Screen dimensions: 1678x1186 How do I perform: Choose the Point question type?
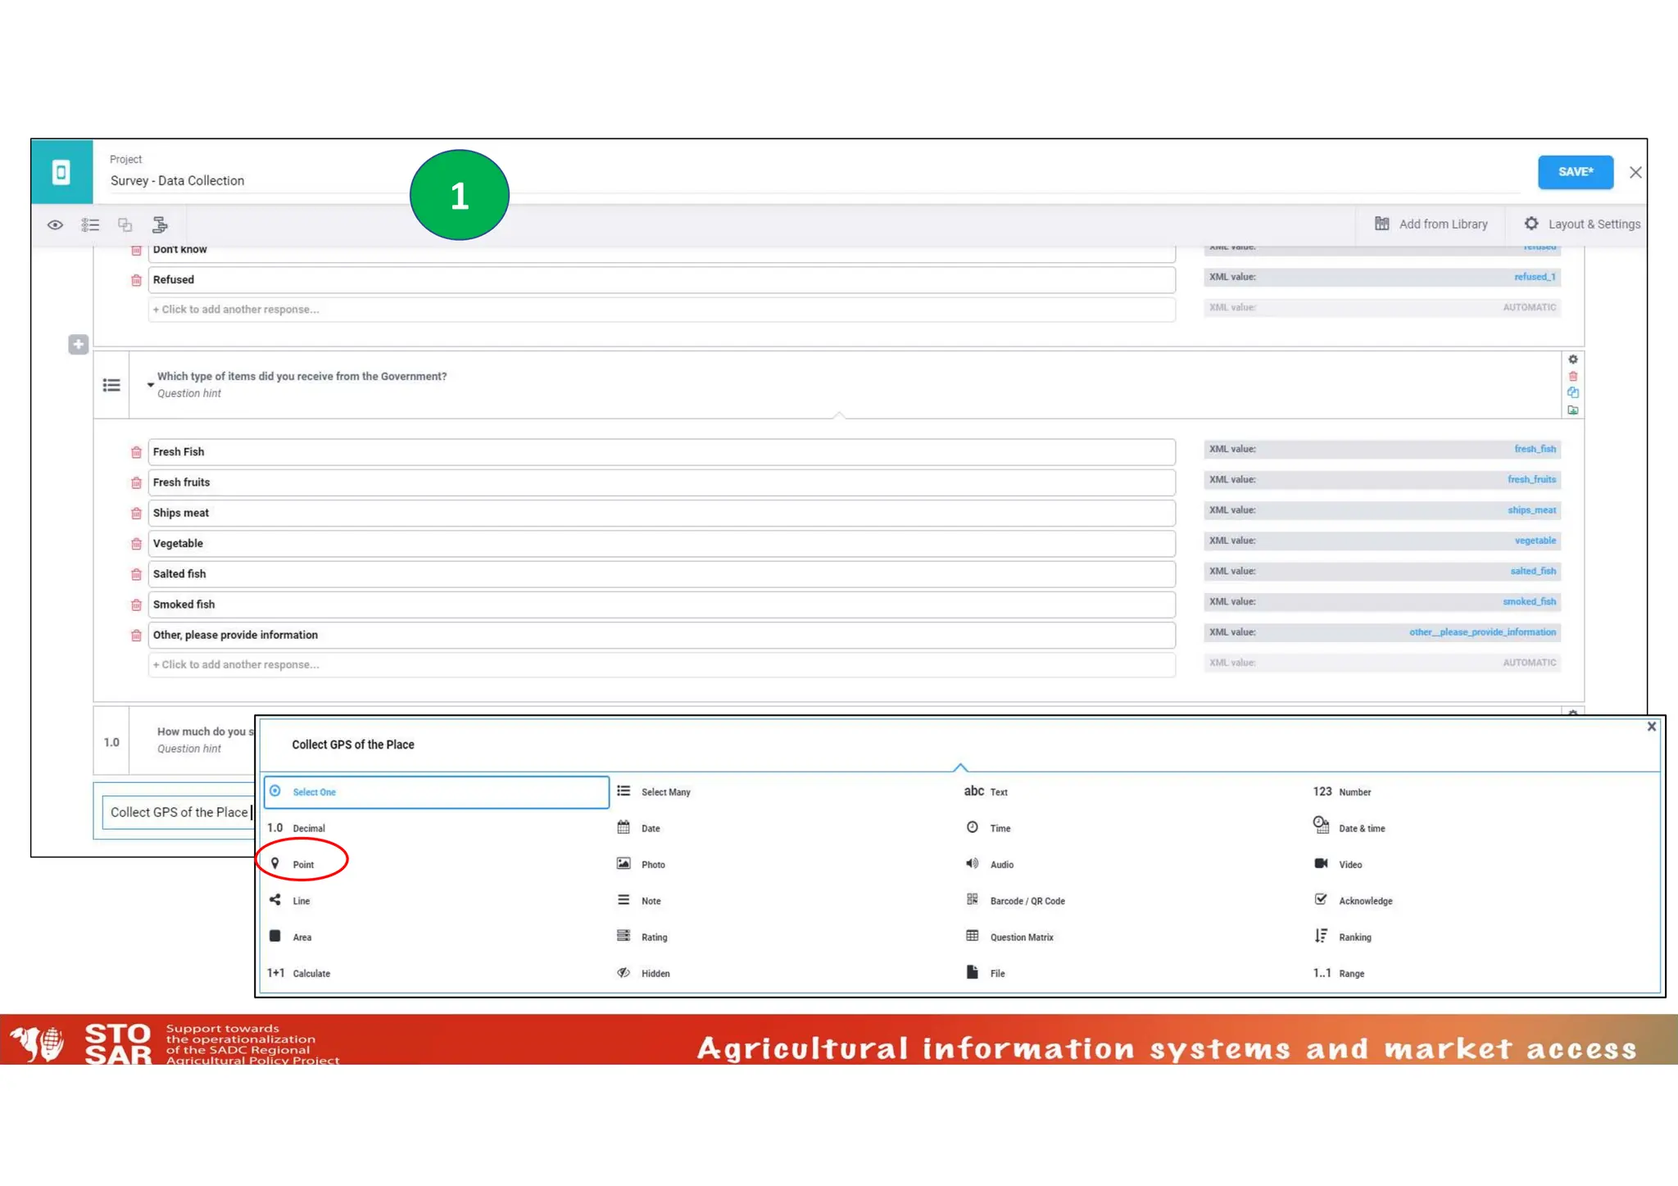[302, 864]
